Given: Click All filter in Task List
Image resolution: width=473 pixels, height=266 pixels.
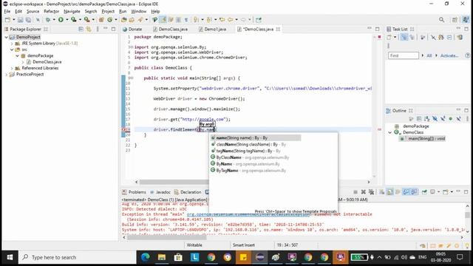Looking at the screenshot, I should coord(429,55).
